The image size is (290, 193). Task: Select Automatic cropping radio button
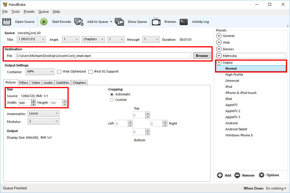pos(112,94)
